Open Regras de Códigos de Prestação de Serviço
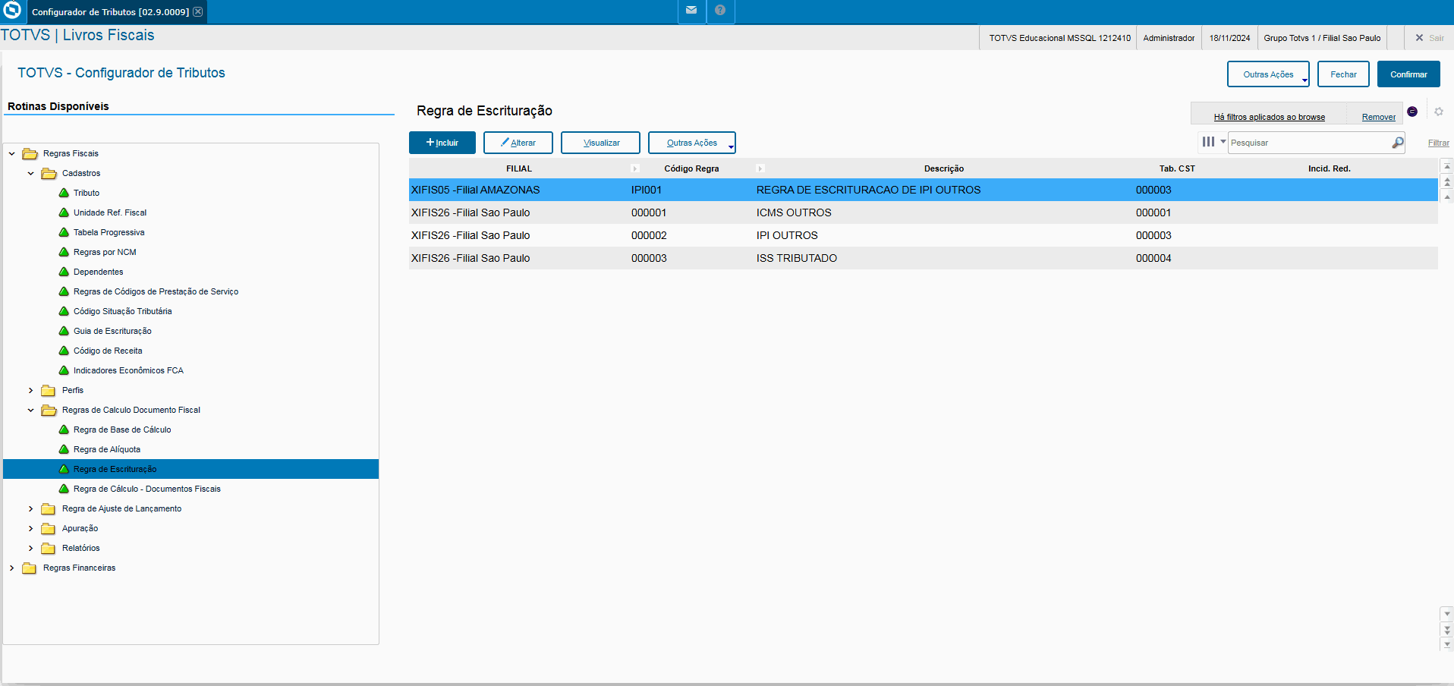Screen dimensions: 1454x686 (x=156, y=291)
